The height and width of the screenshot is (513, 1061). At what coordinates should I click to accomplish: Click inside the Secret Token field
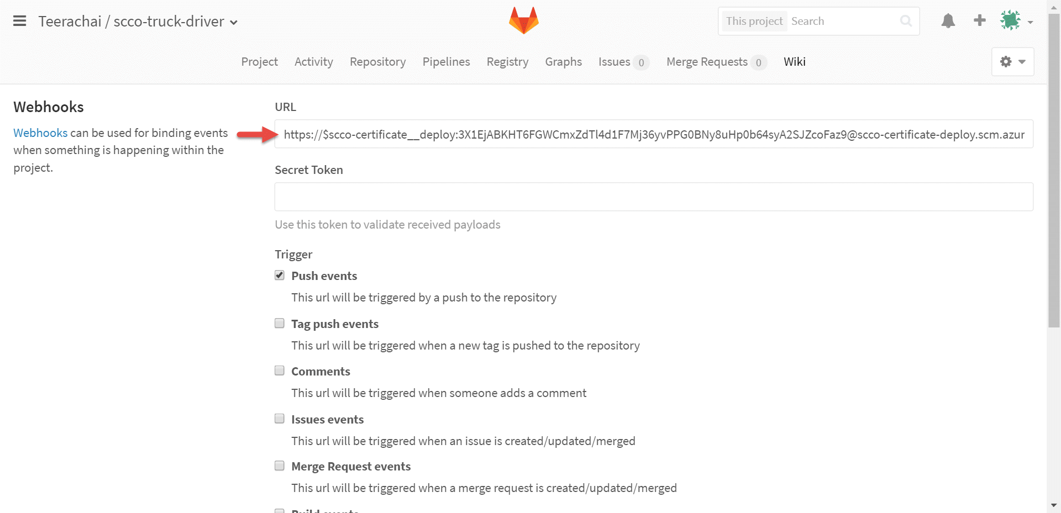pos(652,197)
